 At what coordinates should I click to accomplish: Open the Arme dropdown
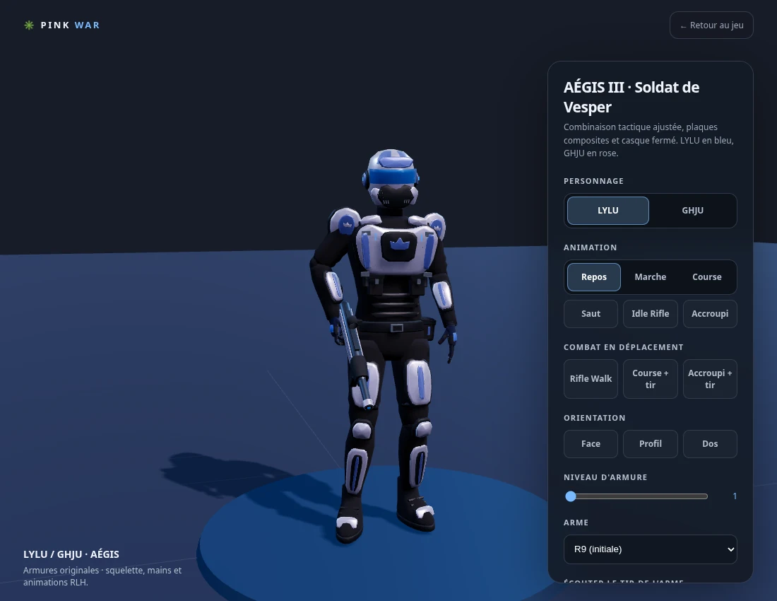click(x=650, y=549)
